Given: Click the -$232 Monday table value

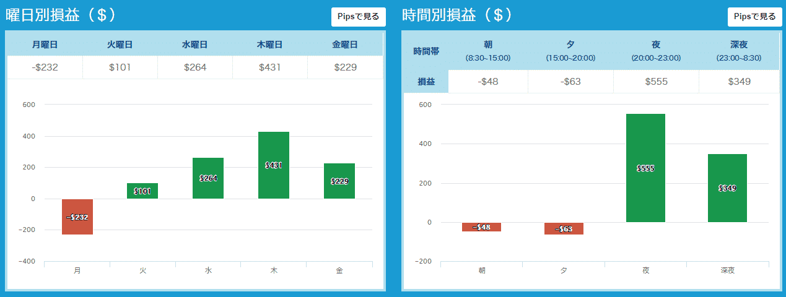Looking at the screenshot, I should 45,67.
